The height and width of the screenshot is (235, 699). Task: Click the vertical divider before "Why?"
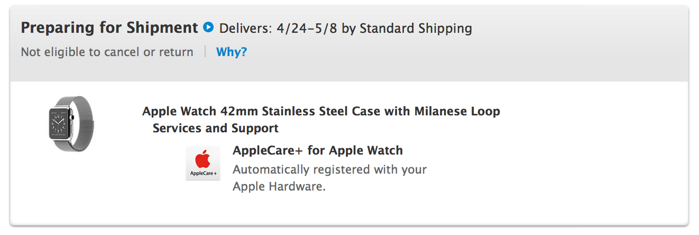pos(205,52)
